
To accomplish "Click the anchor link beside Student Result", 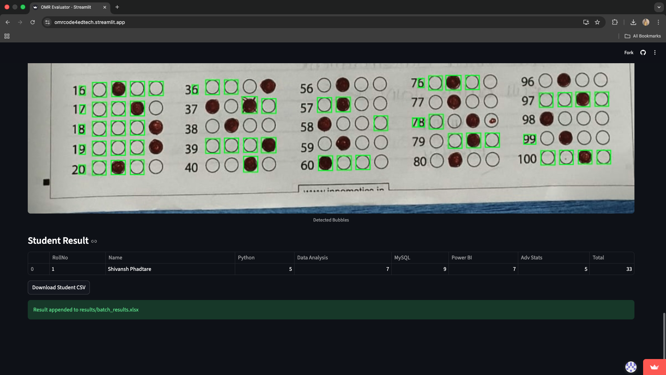I will pyautogui.click(x=94, y=241).
